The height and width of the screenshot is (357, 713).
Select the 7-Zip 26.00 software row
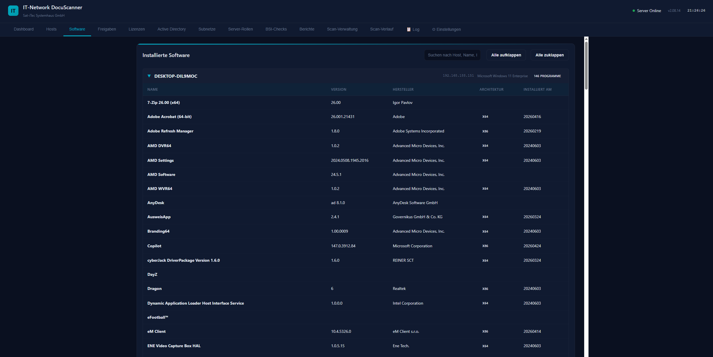(163, 102)
